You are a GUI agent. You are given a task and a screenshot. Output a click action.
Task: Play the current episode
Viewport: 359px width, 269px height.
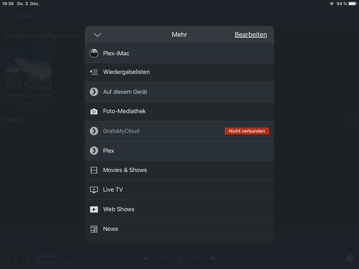pos(179,258)
